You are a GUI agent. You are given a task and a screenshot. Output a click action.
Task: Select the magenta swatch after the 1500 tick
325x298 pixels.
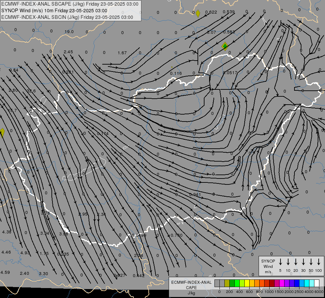282,283
